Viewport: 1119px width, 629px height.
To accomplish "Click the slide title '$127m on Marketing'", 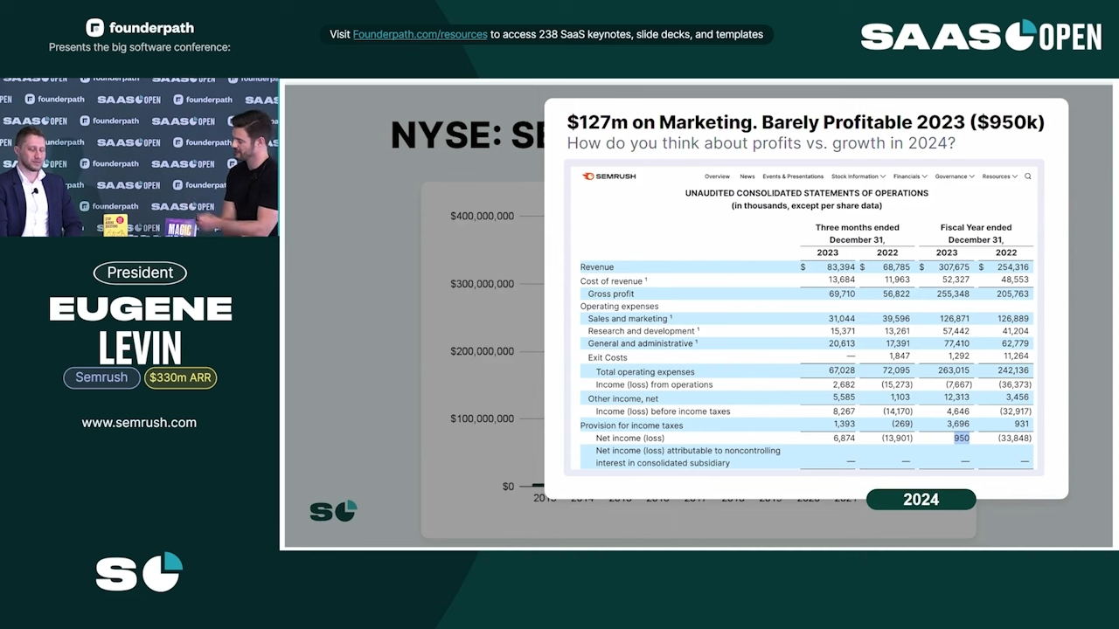I will [x=805, y=122].
